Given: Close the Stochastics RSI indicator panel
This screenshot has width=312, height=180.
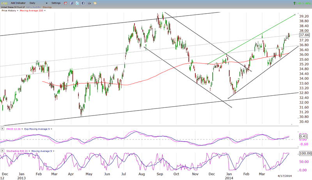Looking at the screenshot, I should [x=2, y=151].
